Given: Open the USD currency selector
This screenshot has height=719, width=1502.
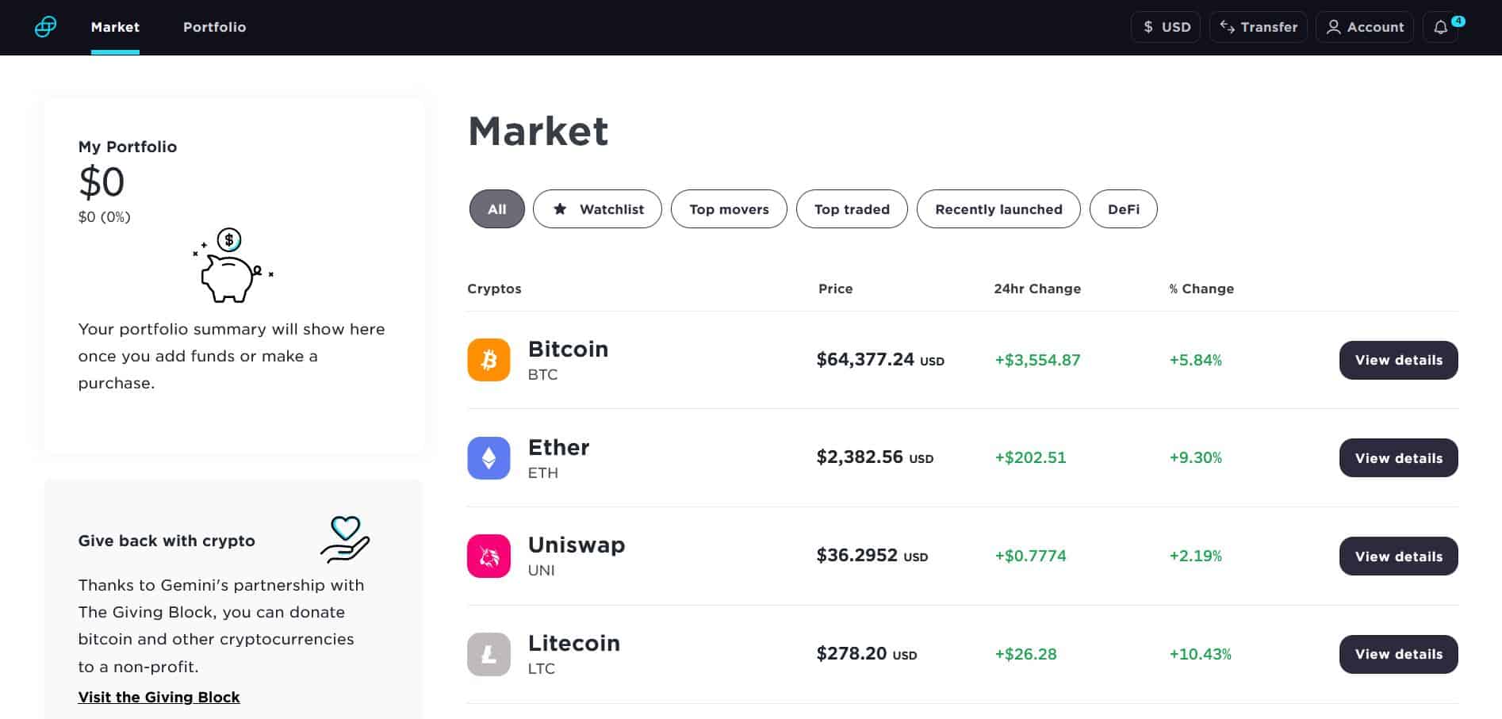Looking at the screenshot, I should [1166, 27].
